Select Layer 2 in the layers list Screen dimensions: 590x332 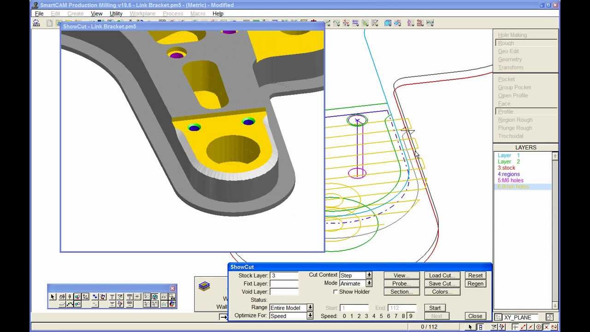click(x=509, y=162)
